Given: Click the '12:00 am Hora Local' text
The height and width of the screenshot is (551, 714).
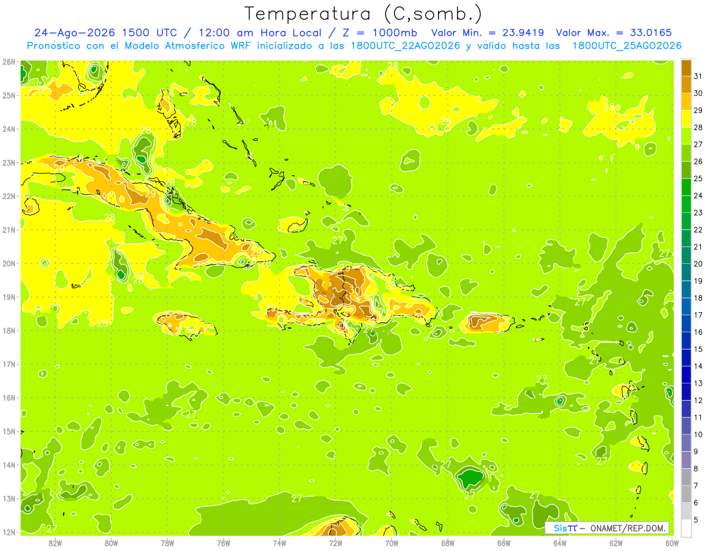Looking at the screenshot, I should (259, 33).
